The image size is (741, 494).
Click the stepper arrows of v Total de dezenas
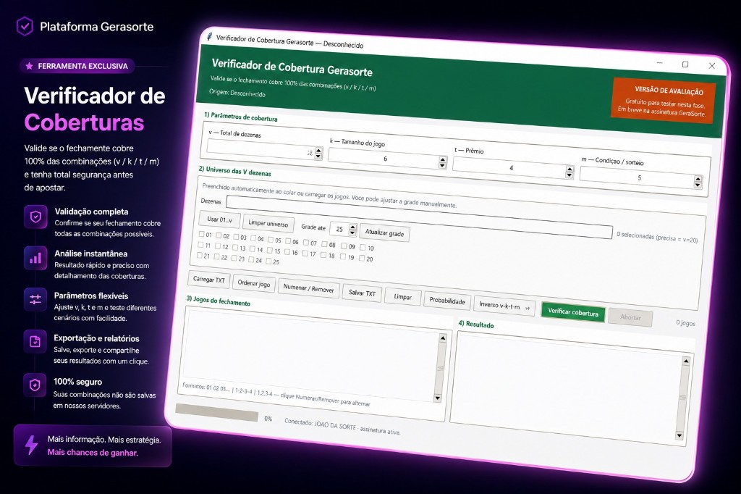tap(318, 154)
